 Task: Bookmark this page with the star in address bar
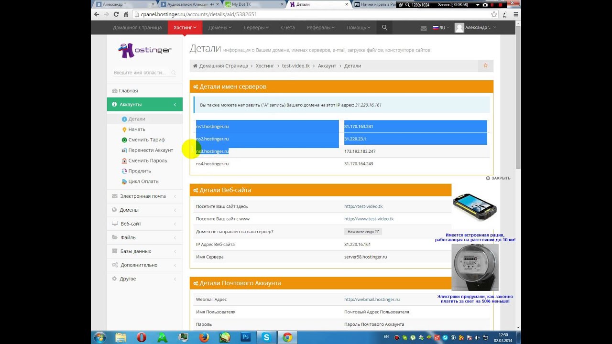click(x=494, y=14)
